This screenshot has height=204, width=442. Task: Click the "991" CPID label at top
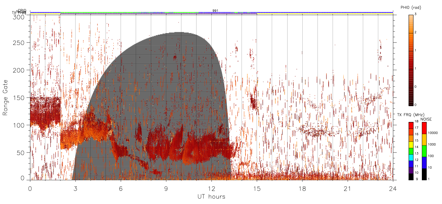(x=215, y=10)
